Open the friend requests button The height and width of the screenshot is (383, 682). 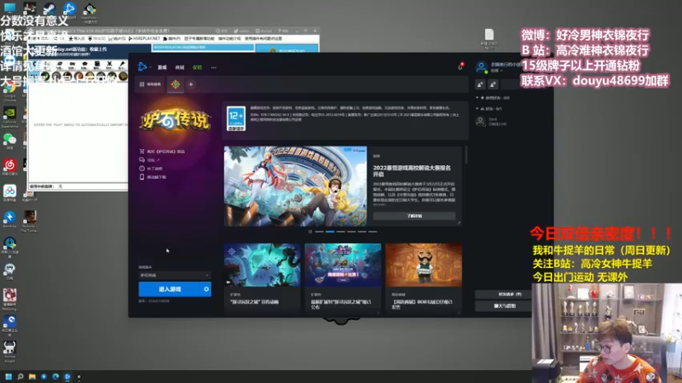tap(505, 294)
